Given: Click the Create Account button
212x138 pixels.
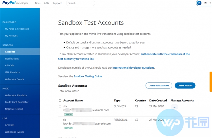Looking at the screenshot, I should [185, 86].
